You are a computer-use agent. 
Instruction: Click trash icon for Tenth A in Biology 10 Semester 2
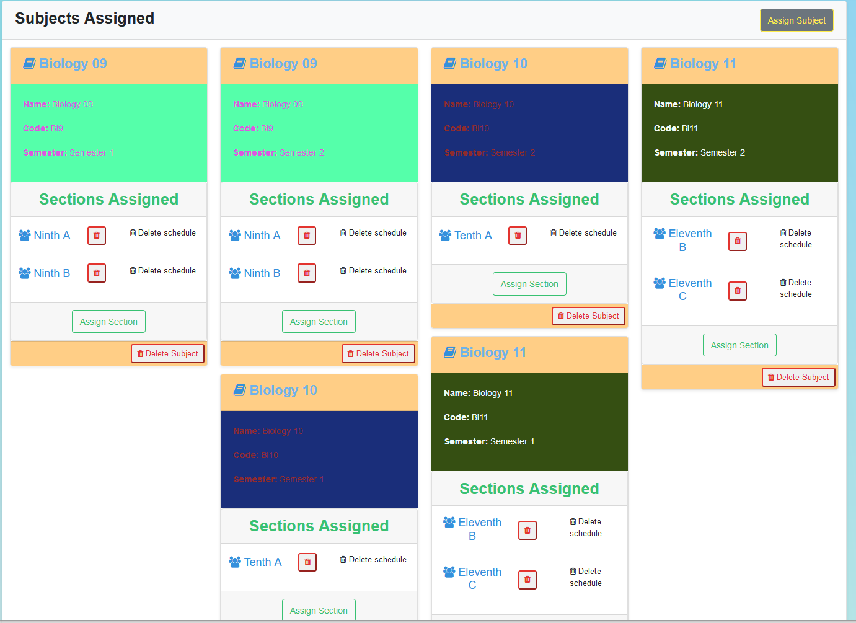click(x=518, y=236)
